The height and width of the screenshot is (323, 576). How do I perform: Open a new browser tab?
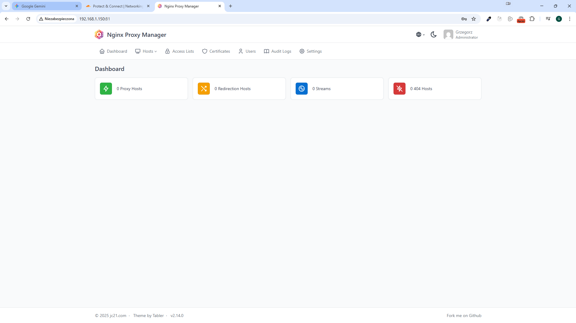[231, 6]
